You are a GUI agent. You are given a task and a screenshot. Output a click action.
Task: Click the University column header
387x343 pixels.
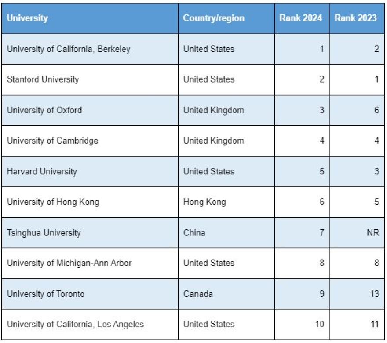point(27,18)
